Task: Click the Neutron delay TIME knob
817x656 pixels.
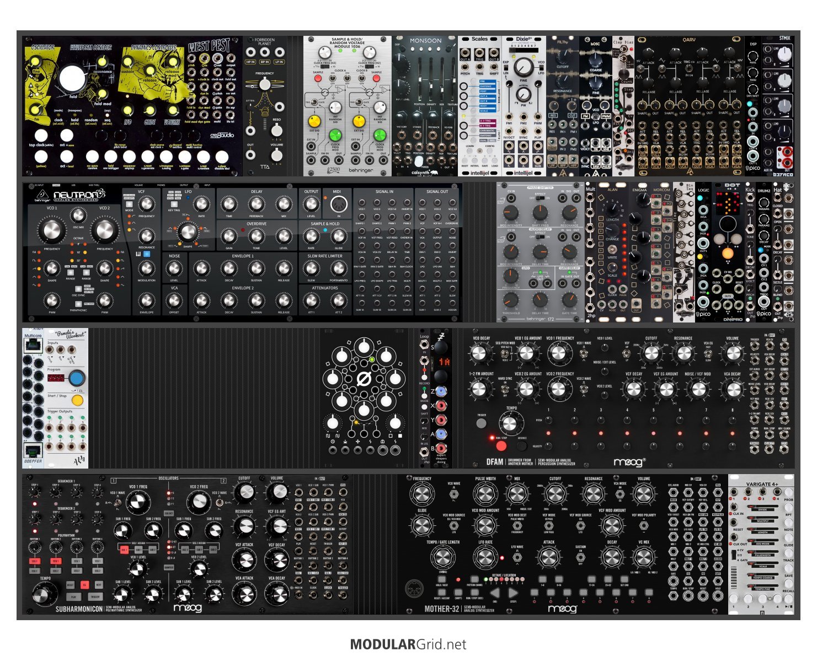Action: click(229, 205)
